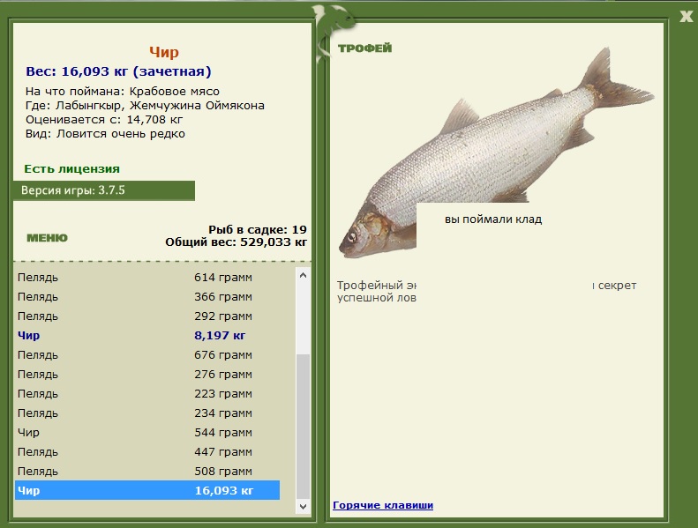The width and height of the screenshot is (698, 528).
Task: Click the Оценивается с: 14,708 кг line
Action: [x=104, y=120]
